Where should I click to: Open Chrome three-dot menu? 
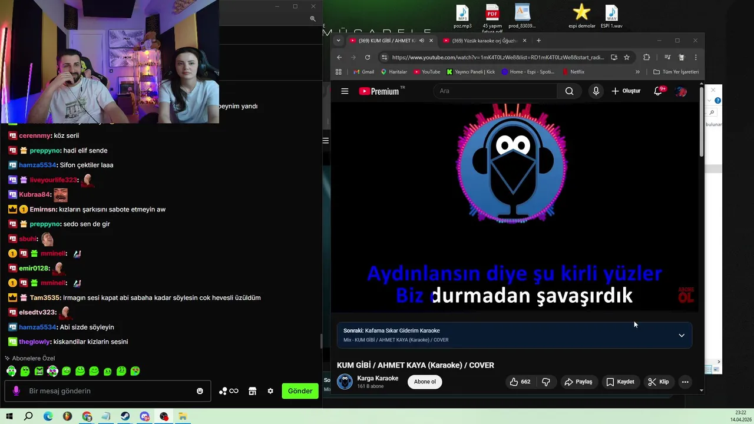(696, 57)
